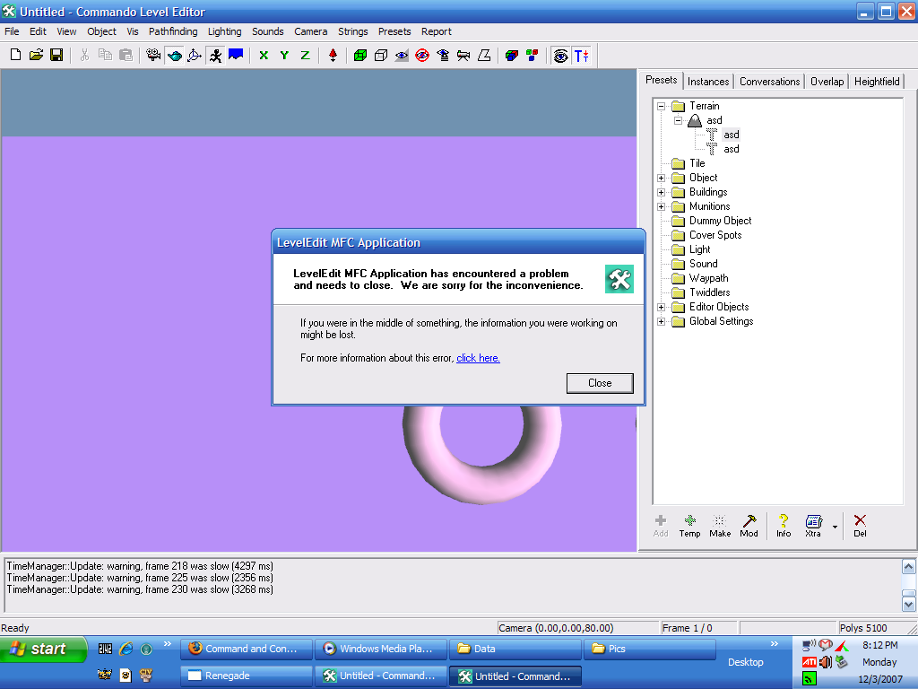
Task: Collapse the Terrain folder in tree
Action: tap(662, 106)
